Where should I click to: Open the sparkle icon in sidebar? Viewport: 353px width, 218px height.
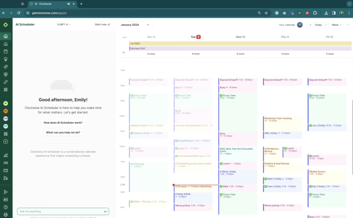(x=6, y=67)
